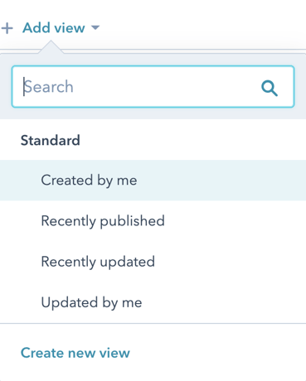Focus the Search views text field
Viewport: 306px width, 381px height.
click(x=153, y=87)
